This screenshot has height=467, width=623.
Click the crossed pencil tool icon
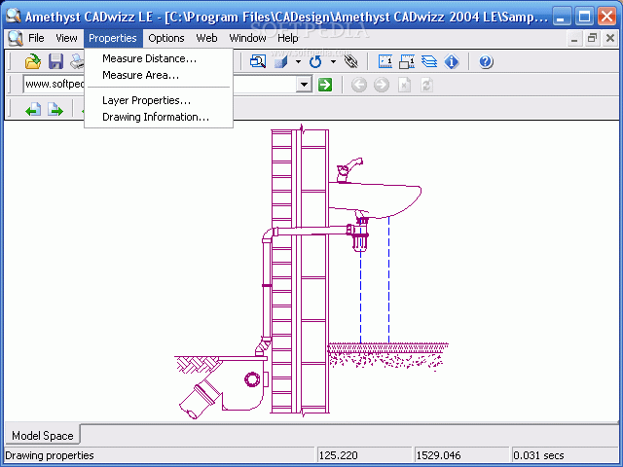[x=350, y=61]
